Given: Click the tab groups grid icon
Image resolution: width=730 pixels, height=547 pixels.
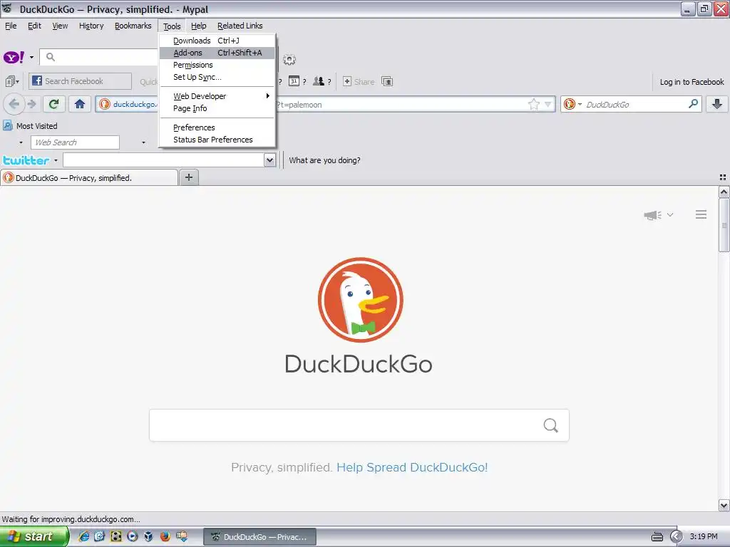Looking at the screenshot, I should 723,177.
